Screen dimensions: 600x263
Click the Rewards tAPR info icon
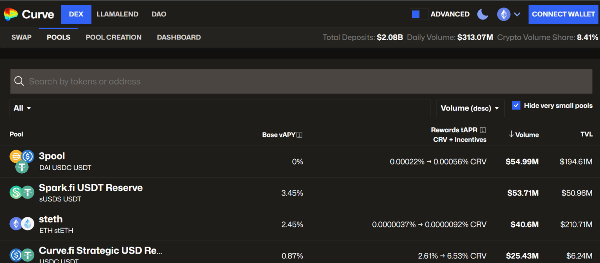tap(482, 130)
